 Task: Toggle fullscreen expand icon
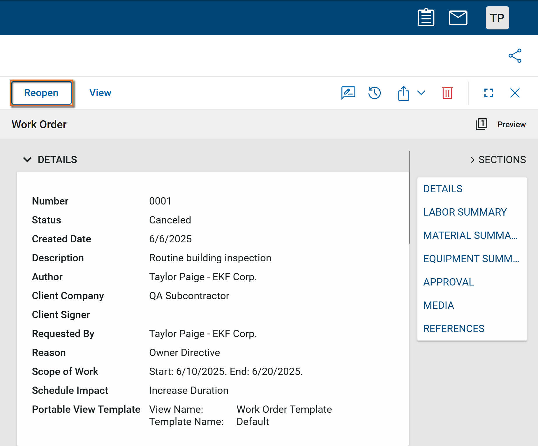coord(488,93)
